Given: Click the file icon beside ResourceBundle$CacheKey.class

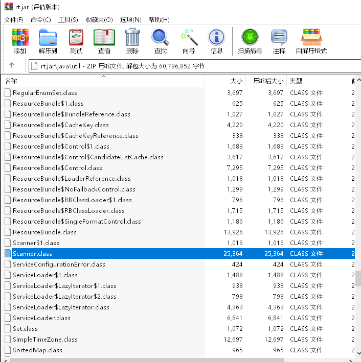Looking at the screenshot, I should tap(8, 125).
